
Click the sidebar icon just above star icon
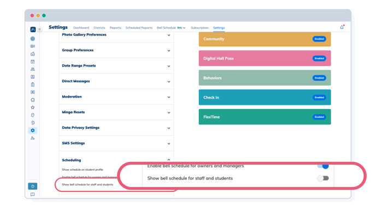point(33,100)
